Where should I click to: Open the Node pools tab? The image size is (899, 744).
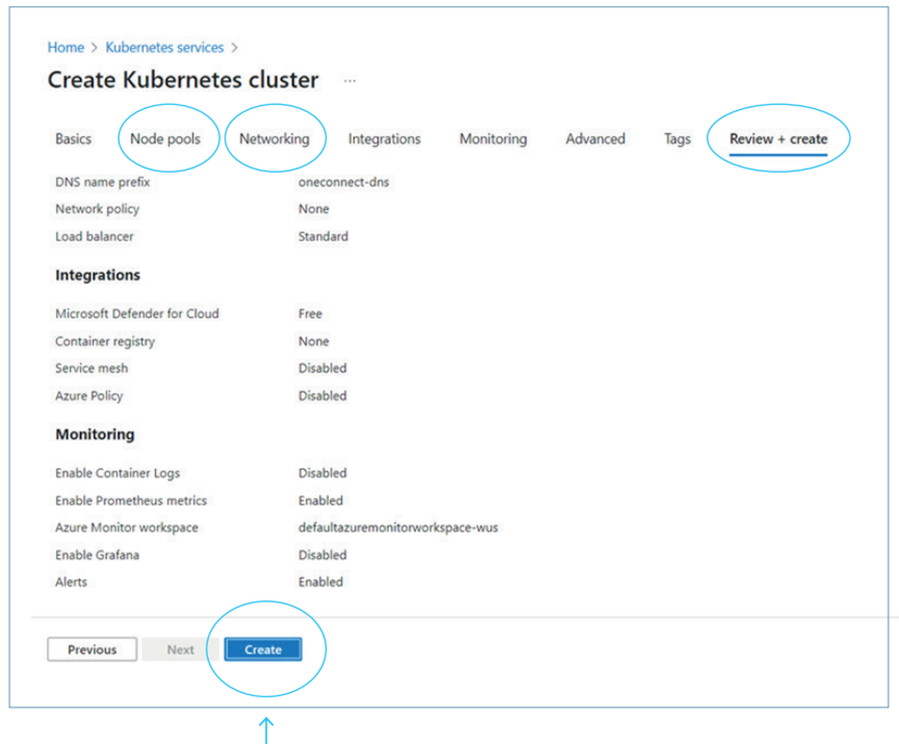[x=165, y=139]
